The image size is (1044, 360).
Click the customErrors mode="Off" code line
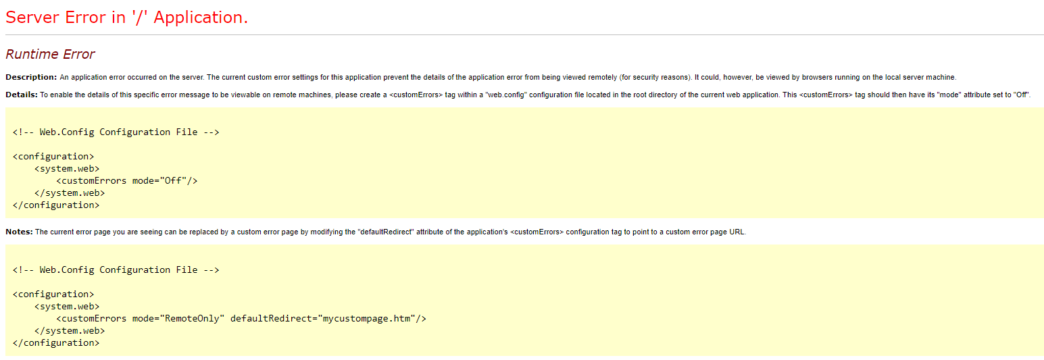coord(126,180)
